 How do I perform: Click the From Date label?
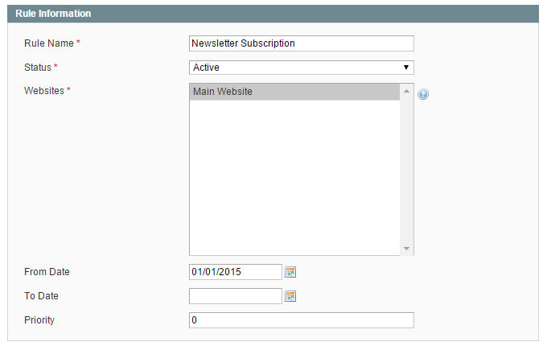tap(47, 272)
